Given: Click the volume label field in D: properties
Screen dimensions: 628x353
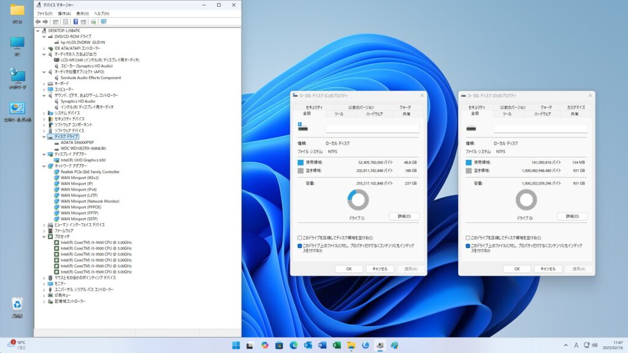Looking at the screenshot, I should tap(540, 129).
